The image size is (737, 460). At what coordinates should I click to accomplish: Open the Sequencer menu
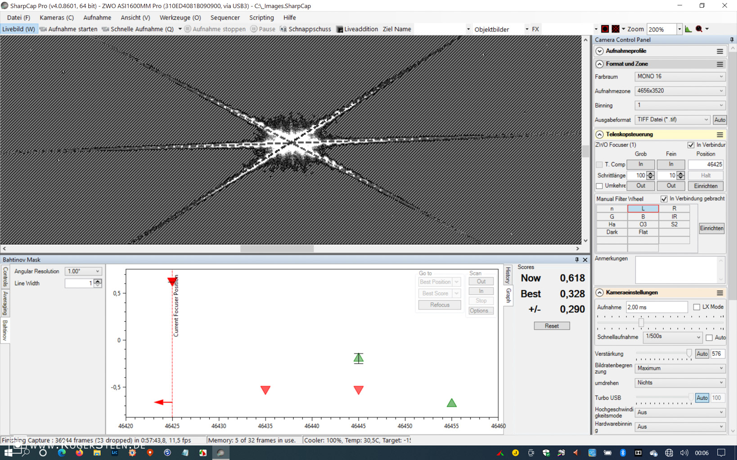pos(225,18)
